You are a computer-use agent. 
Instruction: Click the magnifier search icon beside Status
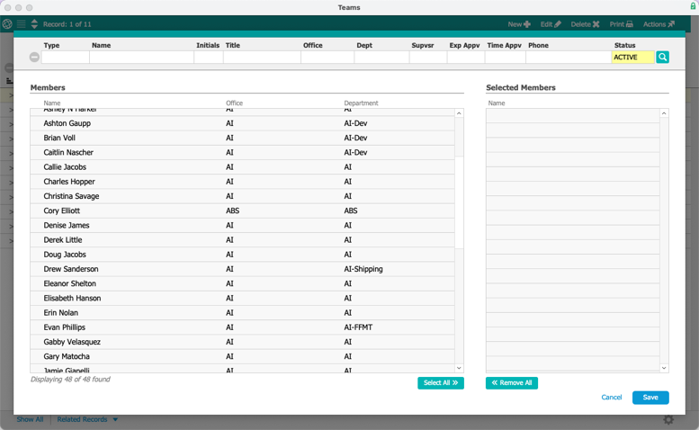tap(662, 57)
